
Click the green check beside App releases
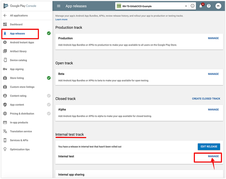click(49, 33)
